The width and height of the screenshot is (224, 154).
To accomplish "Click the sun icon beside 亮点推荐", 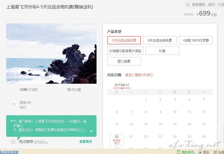I will [x=13, y=142].
